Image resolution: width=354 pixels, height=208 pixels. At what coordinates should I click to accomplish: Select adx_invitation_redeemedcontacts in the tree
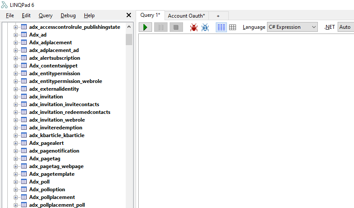(70, 112)
